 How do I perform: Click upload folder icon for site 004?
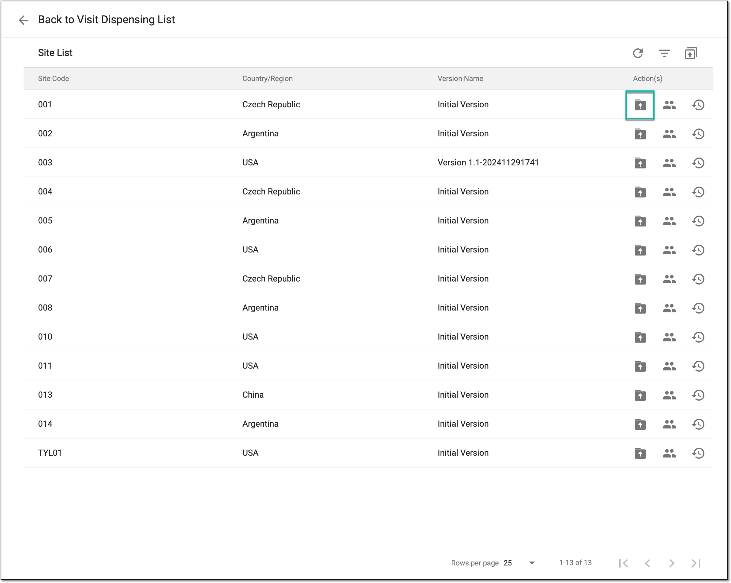640,192
